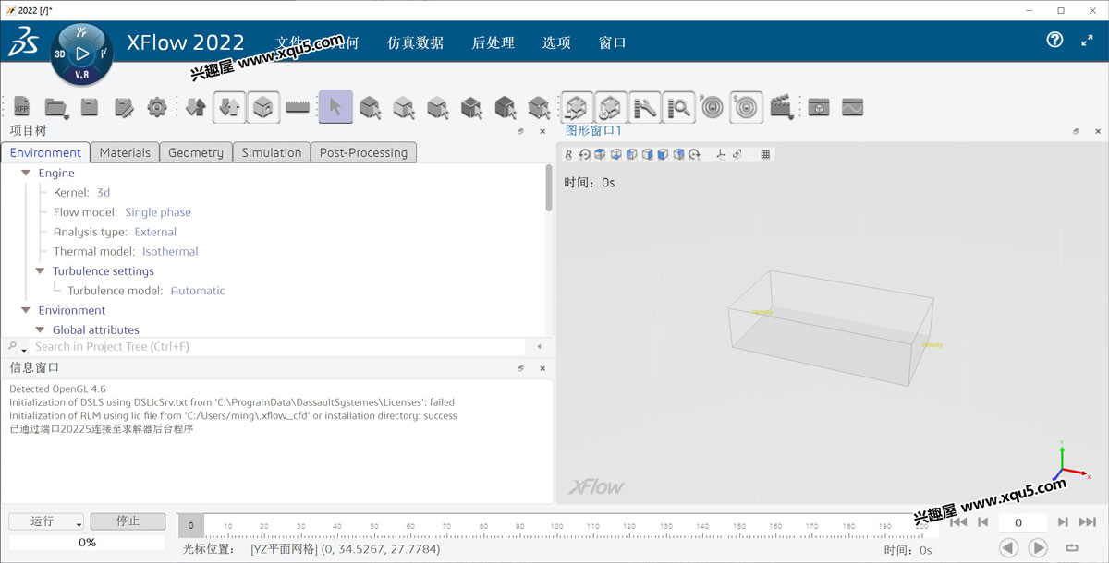Change the Thermal model Isothermal value
The height and width of the screenshot is (563, 1109).
170,251
